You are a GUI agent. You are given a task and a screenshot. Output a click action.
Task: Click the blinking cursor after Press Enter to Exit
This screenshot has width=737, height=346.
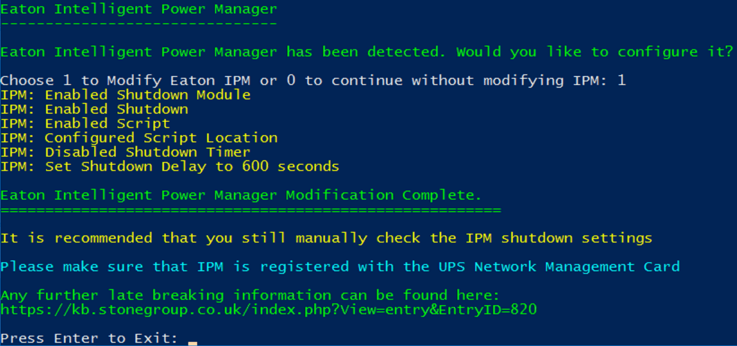click(192, 341)
